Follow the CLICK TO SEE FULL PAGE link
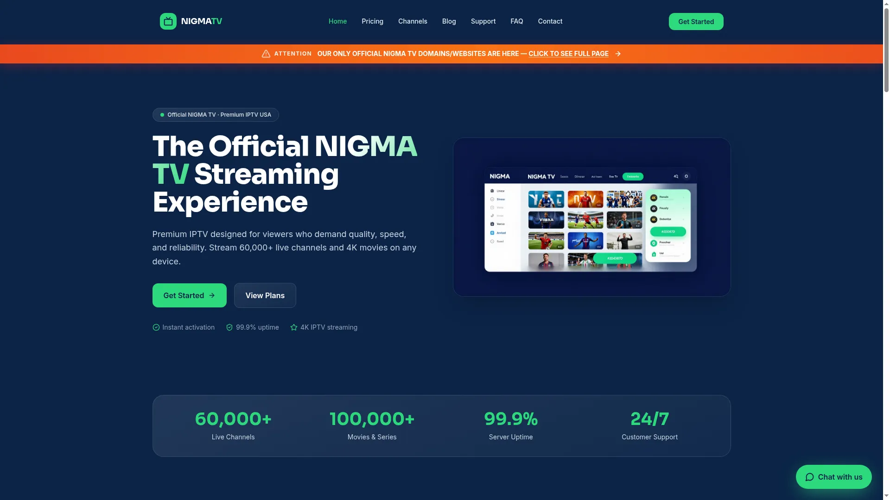The width and height of the screenshot is (890, 500). 568,54
